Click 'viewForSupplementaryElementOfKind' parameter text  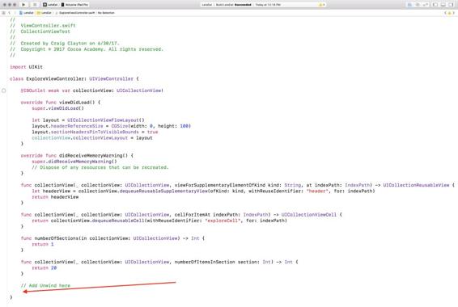click(x=220, y=185)
